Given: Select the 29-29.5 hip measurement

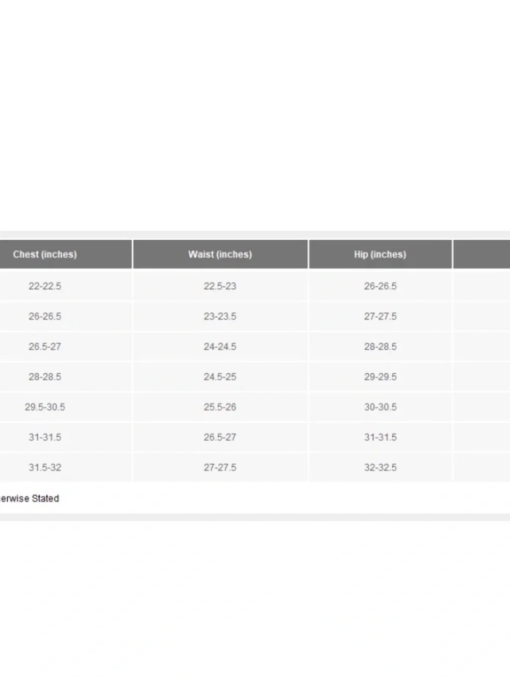Looking at the screenshot, I should (380, 376).
